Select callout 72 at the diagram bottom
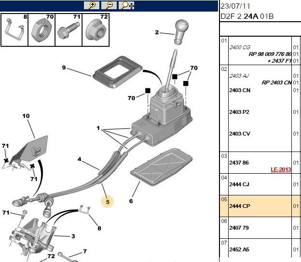This screenshot has width=301, height=262. (x=51, y=256)
